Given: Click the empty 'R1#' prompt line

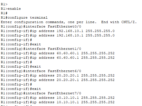Looking at the screenshot, I should click(x=4, y=13).
